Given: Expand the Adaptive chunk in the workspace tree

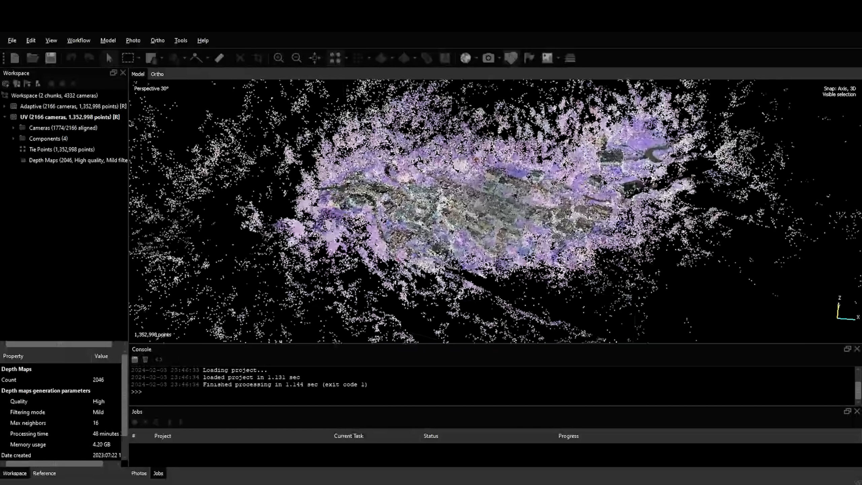Looking at the screenshot, I should click(4, 106).
